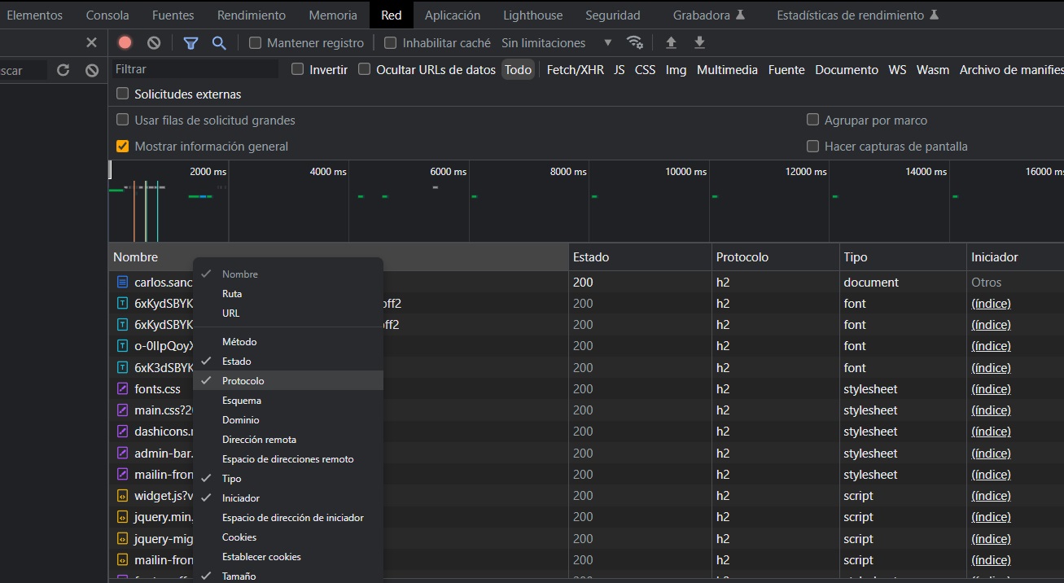Check the Inhabilitar caché checkbox
The image size is (1064, 583).
tap(391, 43)
